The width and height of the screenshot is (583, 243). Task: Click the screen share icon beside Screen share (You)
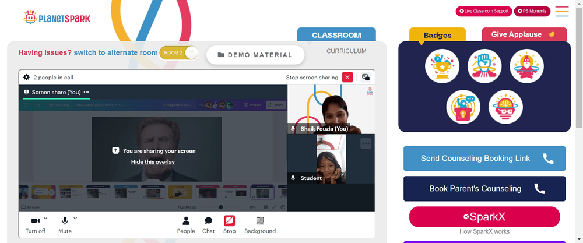(x=26, y=92)
